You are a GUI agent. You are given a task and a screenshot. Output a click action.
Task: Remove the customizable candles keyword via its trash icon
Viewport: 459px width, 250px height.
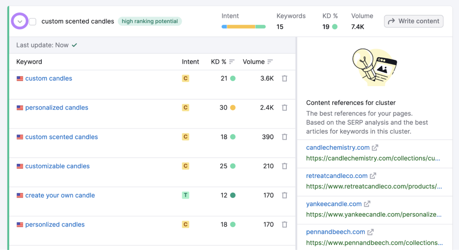click(x=284, y=166)
